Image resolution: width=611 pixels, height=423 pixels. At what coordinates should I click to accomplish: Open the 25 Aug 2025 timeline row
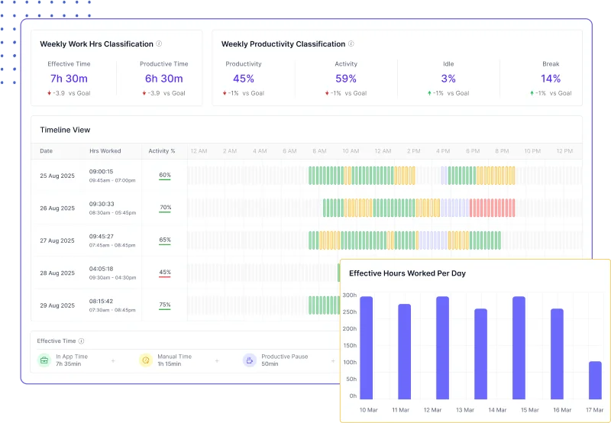tap(57, 176)
